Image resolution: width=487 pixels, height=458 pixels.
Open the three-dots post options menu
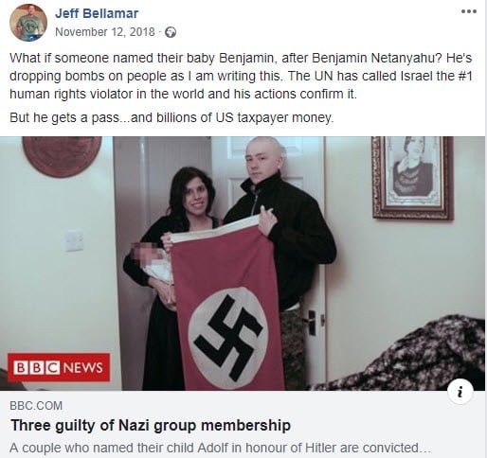click(x=469, y=11)
